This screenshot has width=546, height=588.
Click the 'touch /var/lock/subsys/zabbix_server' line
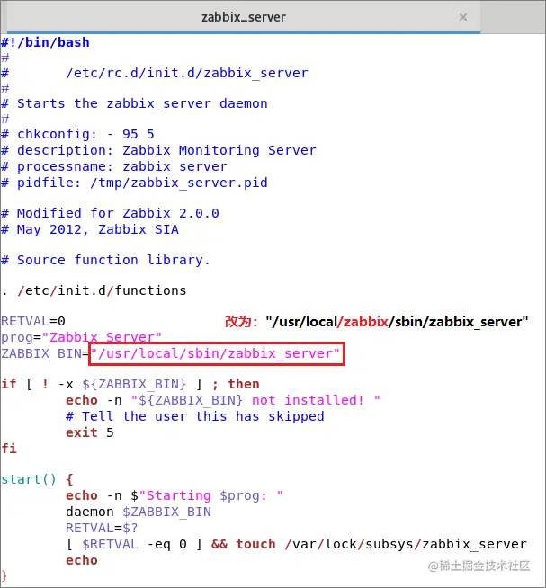click(x=297, y=544)
